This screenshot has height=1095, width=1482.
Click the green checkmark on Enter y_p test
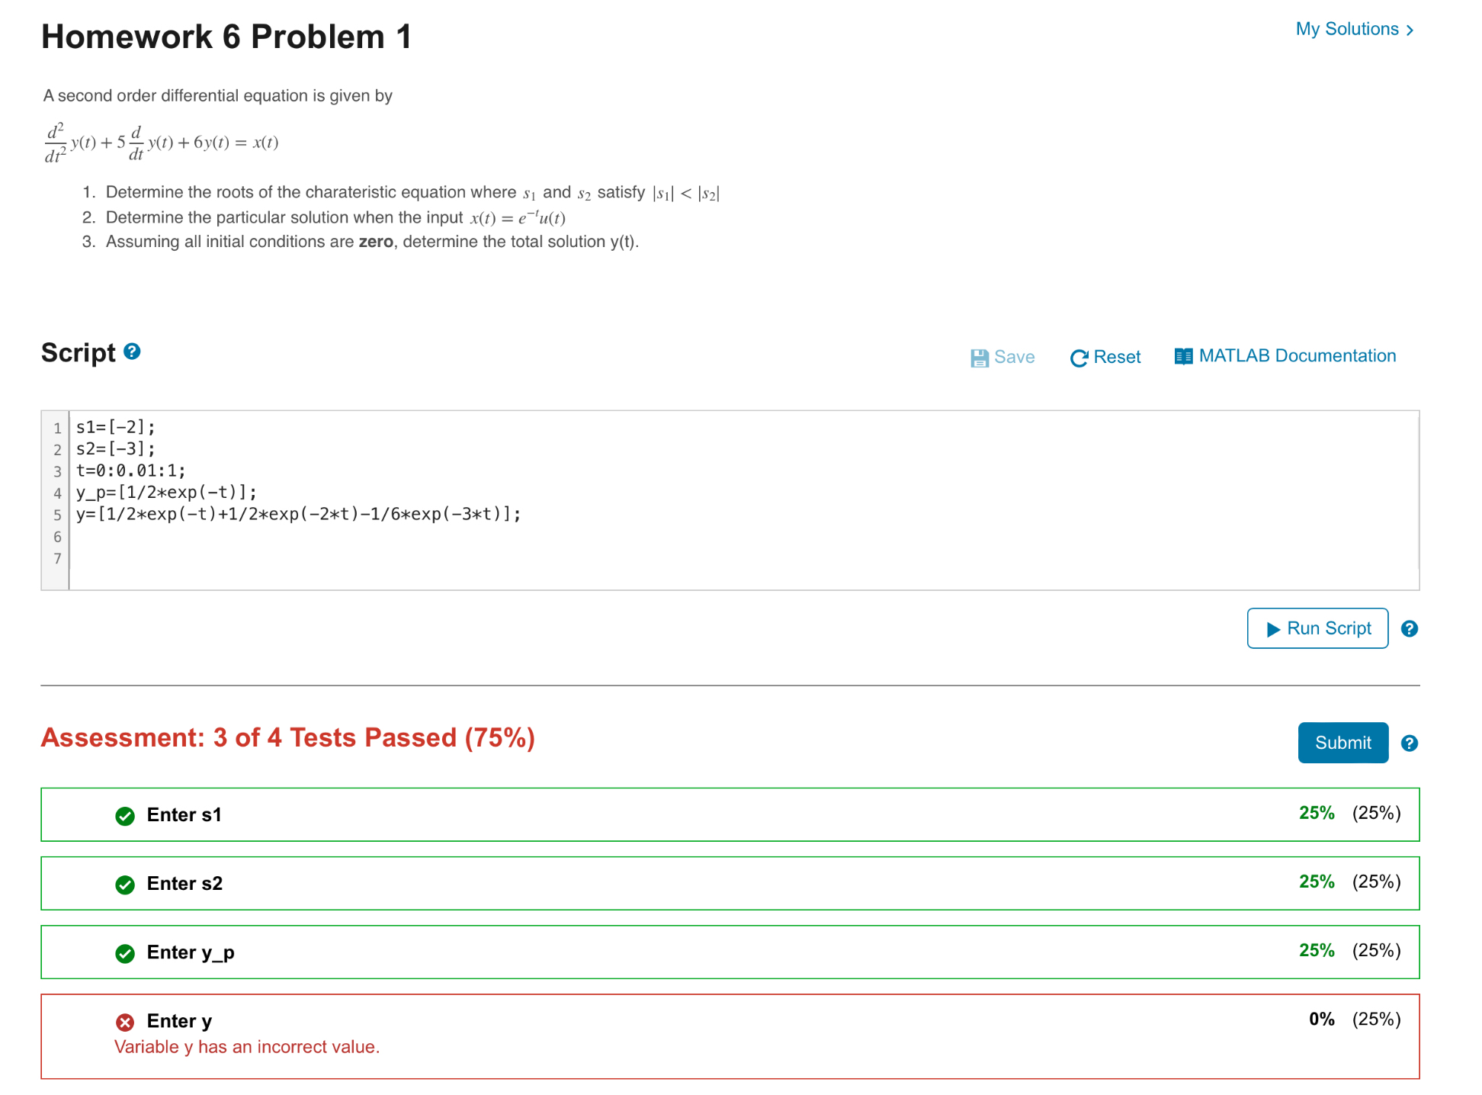tap(124, 953)
